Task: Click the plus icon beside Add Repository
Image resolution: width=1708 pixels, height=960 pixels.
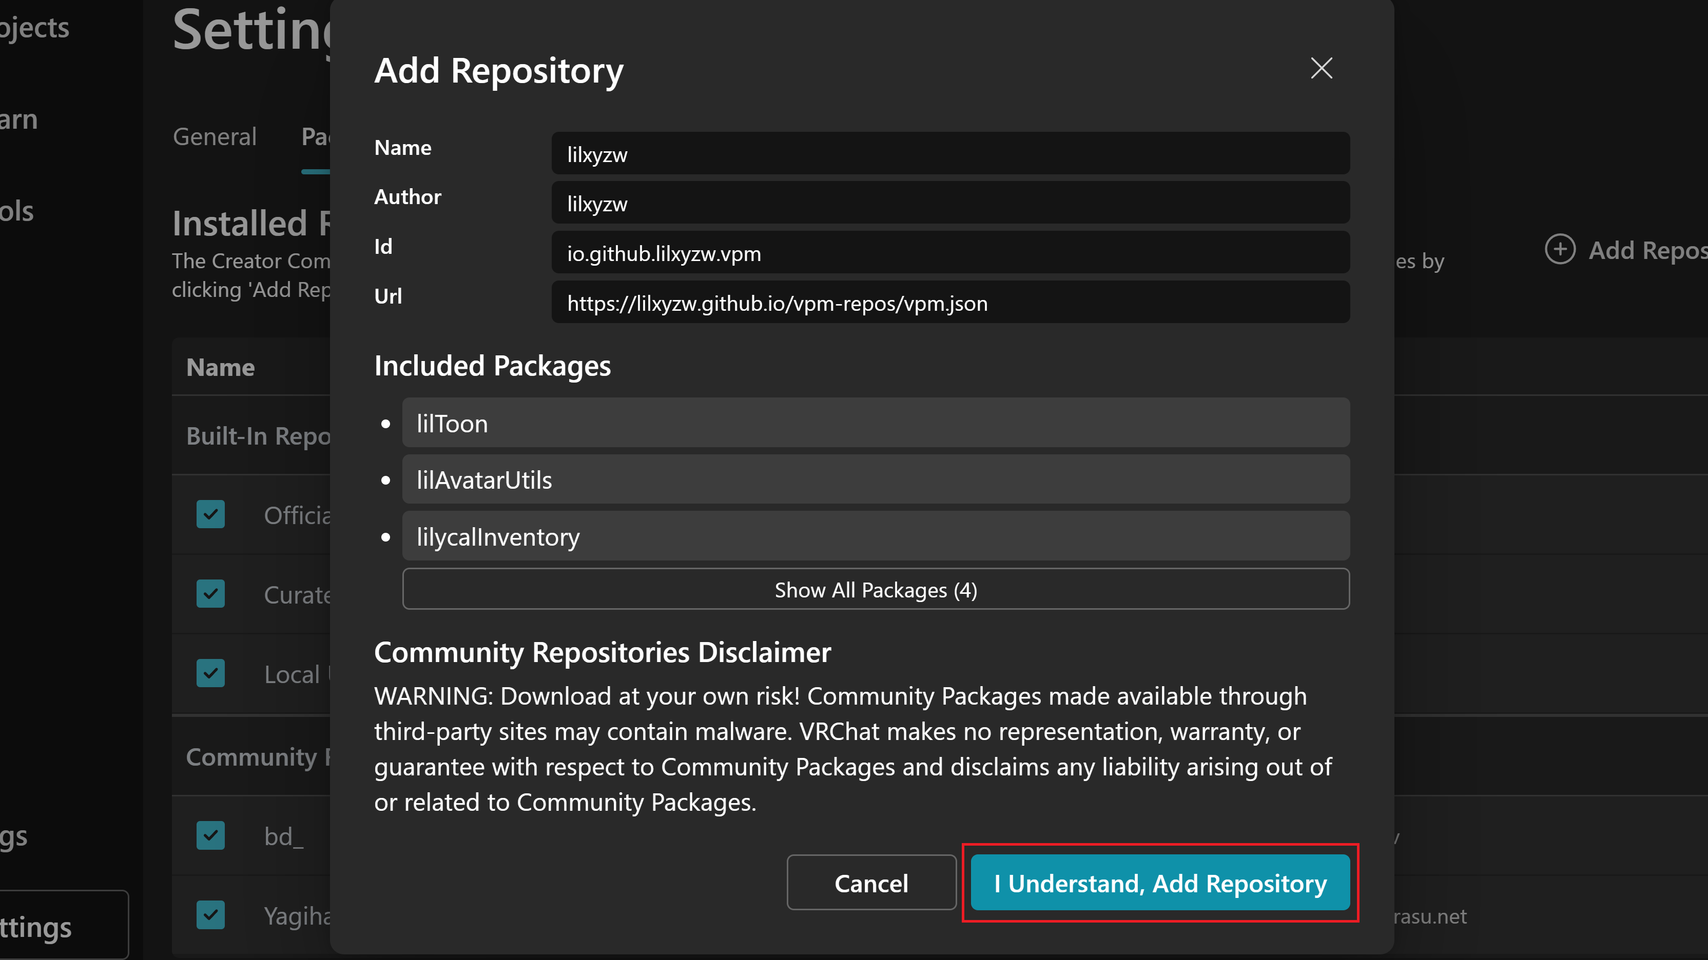Action: (1560, 250)
